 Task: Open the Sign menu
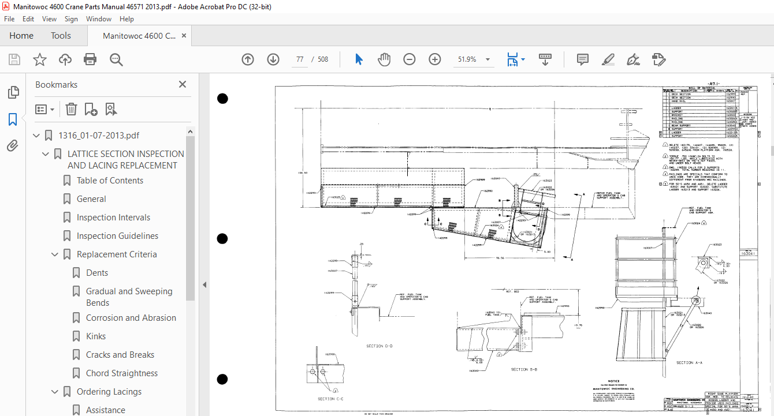(x=71, y=19)
